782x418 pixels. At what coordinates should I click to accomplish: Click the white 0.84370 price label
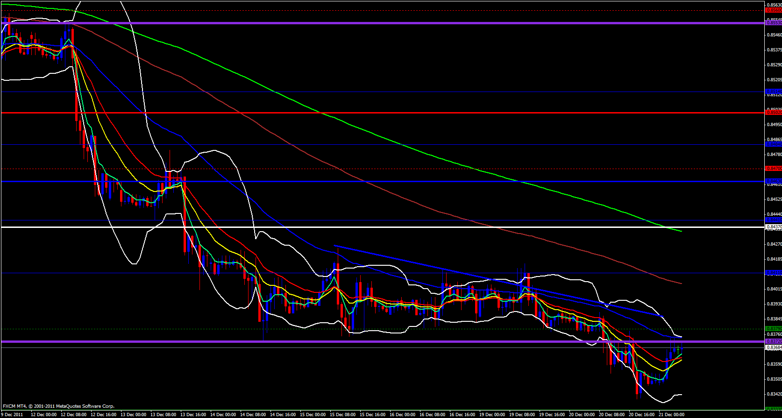tap(774, 227)
